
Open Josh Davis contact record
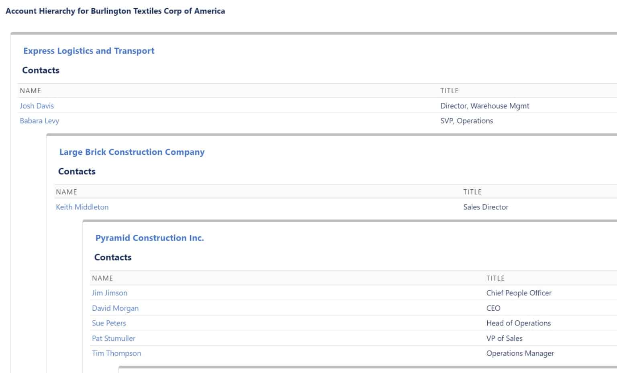(37, 106)
